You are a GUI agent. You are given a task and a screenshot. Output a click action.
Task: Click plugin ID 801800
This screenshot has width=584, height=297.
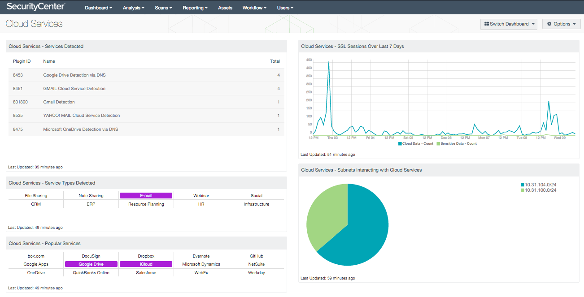coord(20,102)
